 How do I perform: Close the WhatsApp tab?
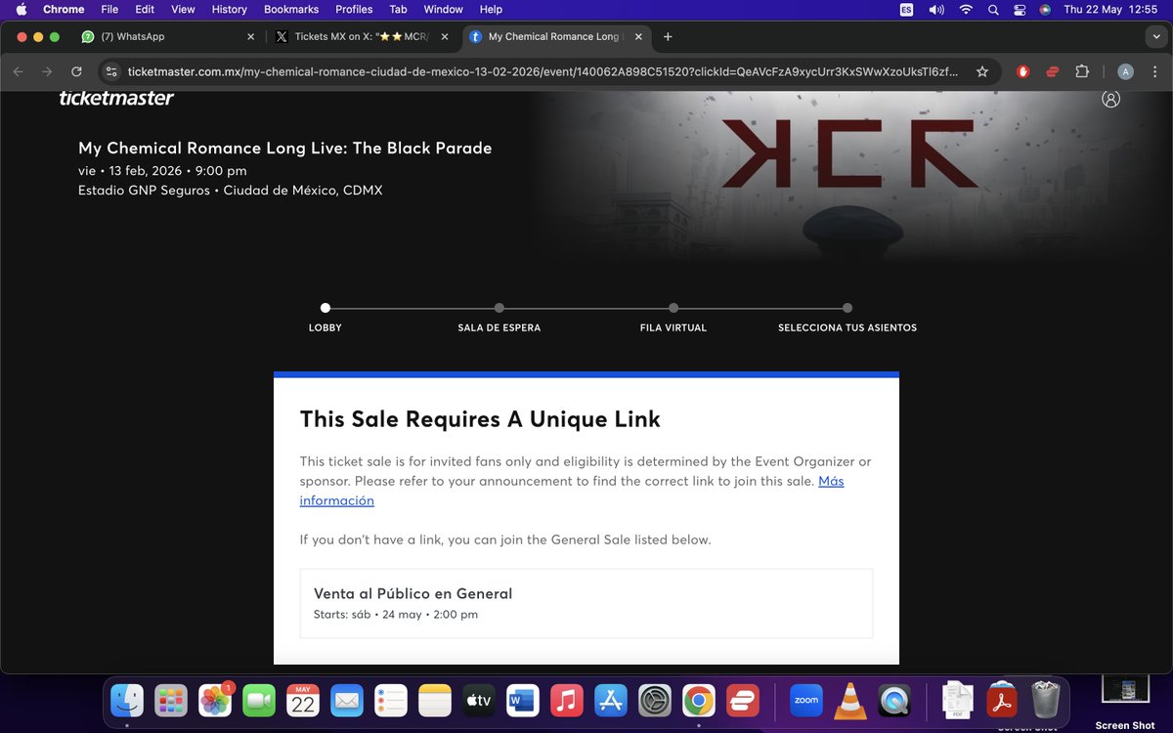(250, 36)
